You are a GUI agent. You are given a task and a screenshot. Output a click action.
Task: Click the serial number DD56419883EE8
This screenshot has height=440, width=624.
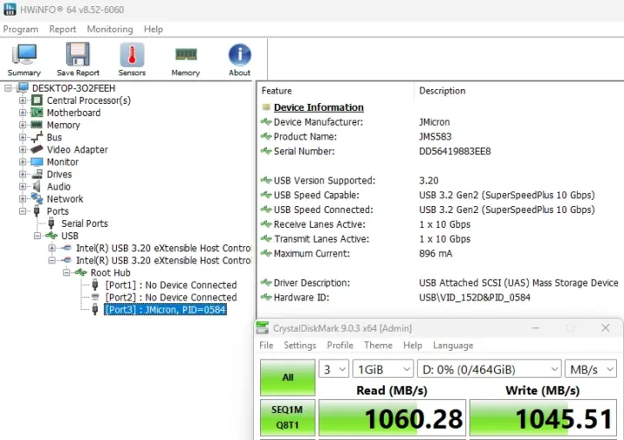coord(455,152)
